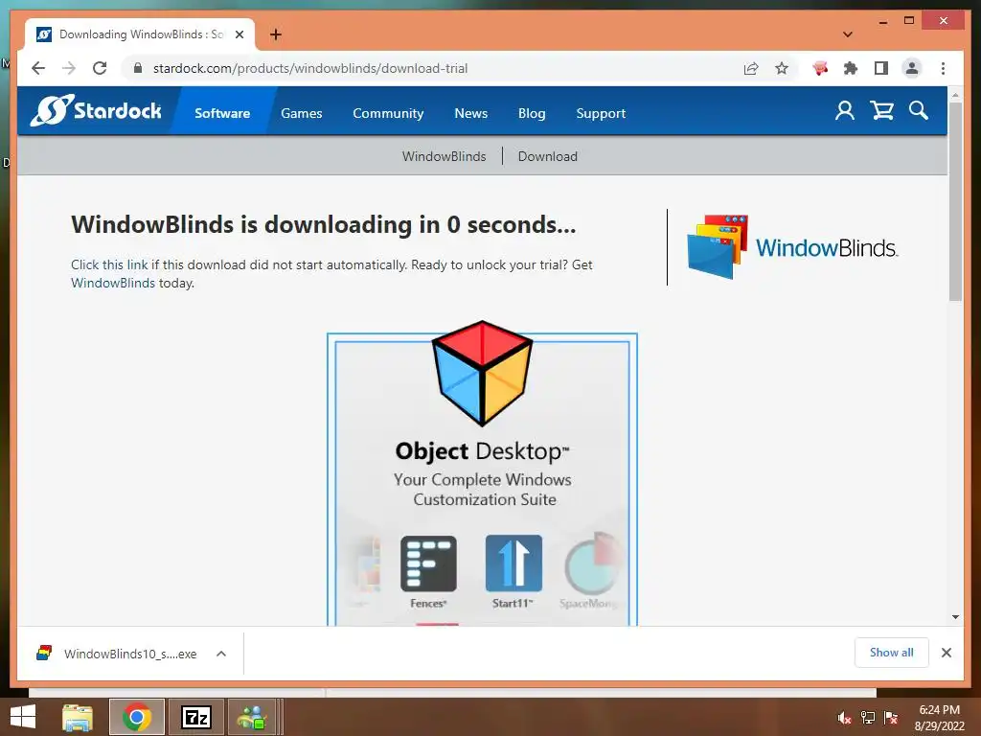Reload the page with the refresh icon
This screenshot has width=981, height=736.
point(100,68)
